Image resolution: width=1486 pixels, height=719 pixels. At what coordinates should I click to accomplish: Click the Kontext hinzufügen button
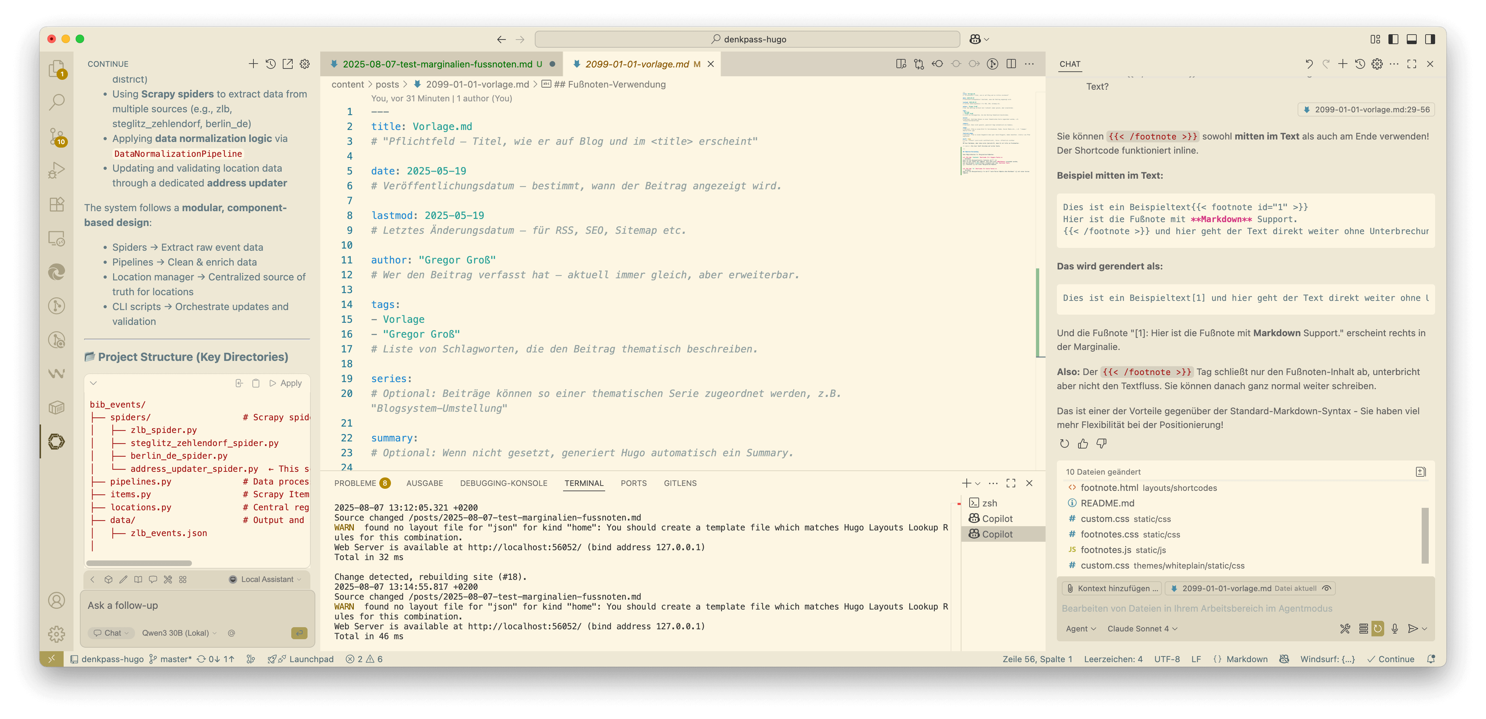(1112, 588)
